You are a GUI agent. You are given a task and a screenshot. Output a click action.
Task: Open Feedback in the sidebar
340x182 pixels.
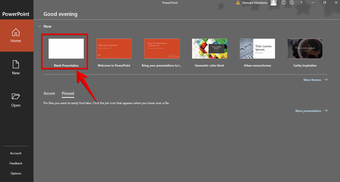(x=16, y=163)
